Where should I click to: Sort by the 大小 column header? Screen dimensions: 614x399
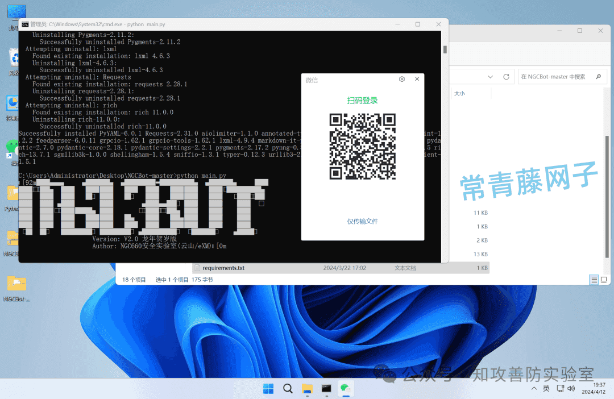(x=459, y=94)
